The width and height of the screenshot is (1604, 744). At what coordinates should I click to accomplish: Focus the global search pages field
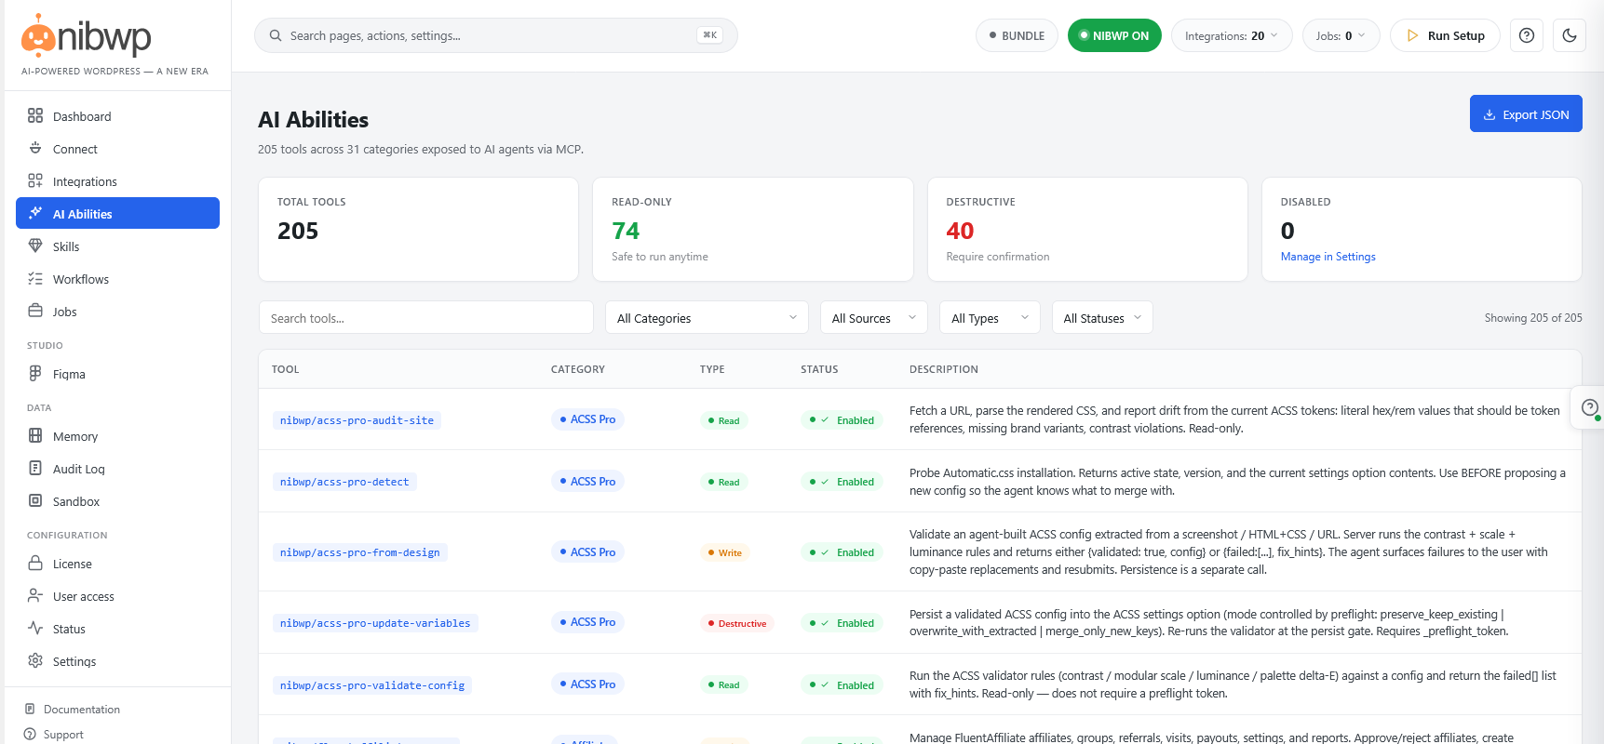click(x=495, y=35)
